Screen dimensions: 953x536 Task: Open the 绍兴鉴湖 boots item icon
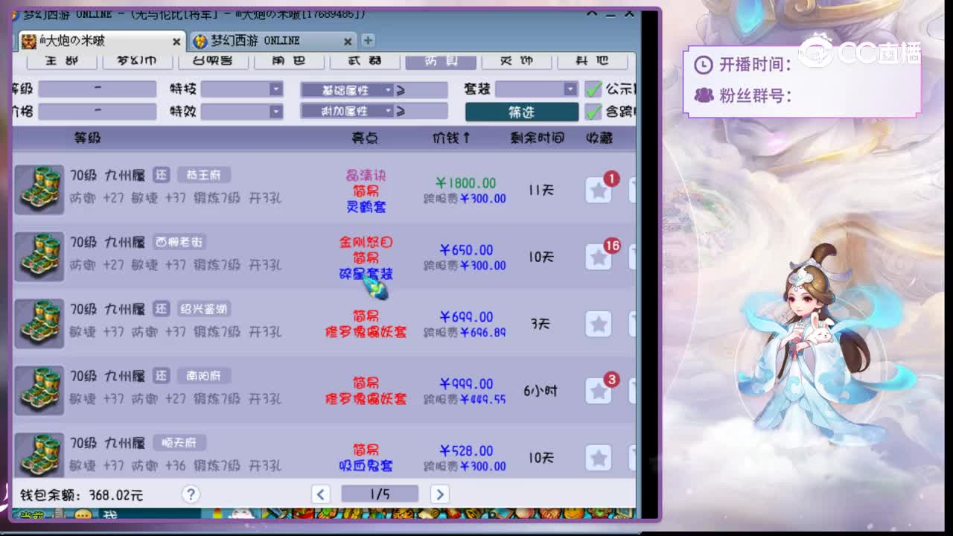39,324
